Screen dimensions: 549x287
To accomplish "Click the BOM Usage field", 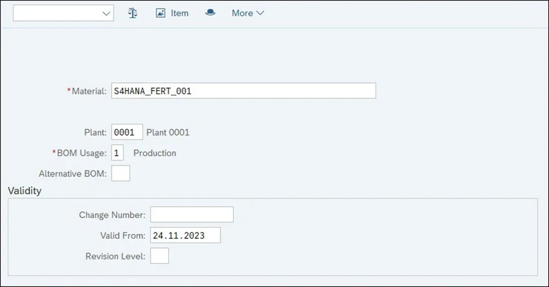I will point(117,153).
